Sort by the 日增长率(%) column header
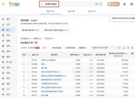135x98 pixels. [88, 55]
